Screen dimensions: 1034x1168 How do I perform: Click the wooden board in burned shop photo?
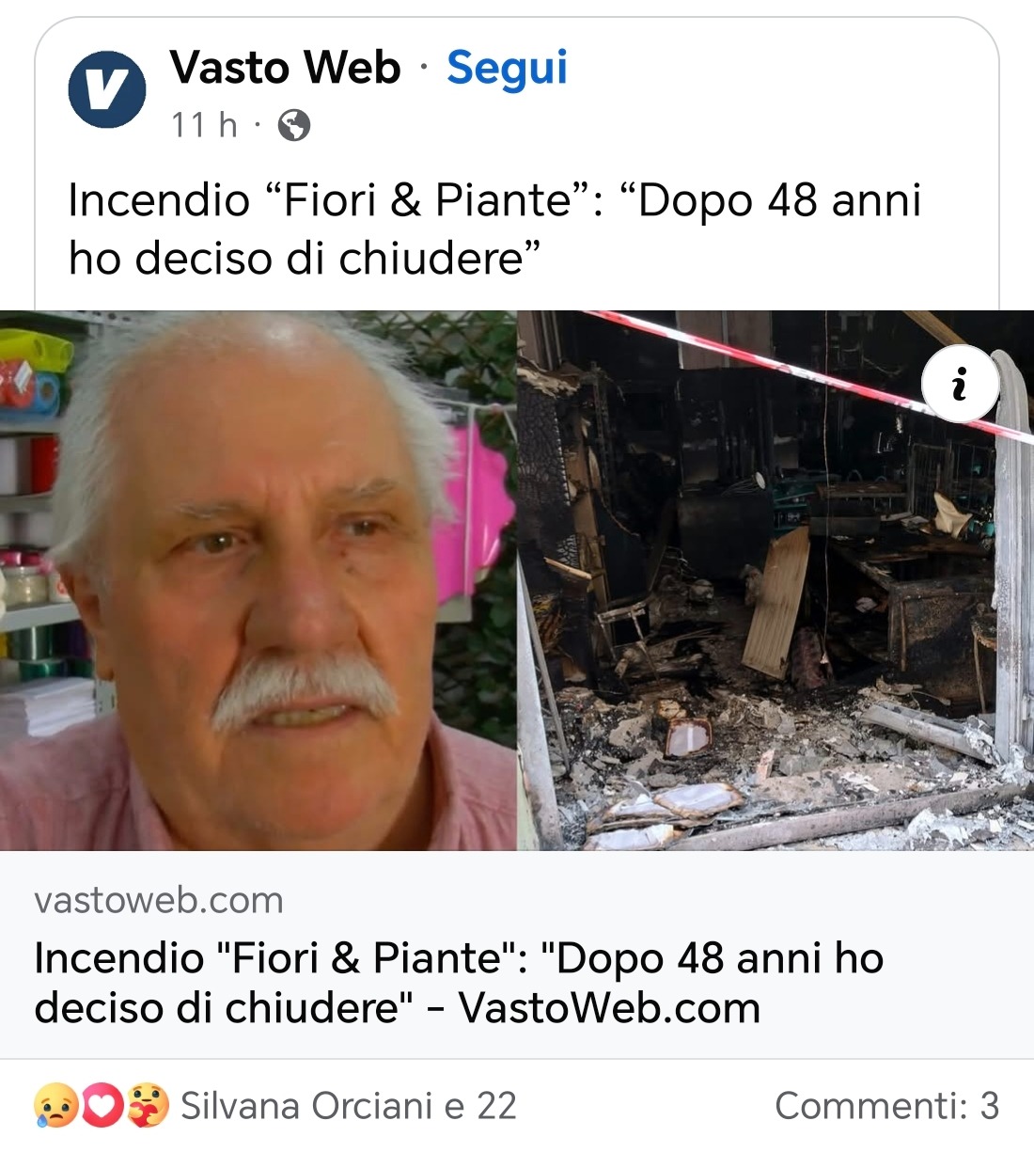click(x=776, y=602)
